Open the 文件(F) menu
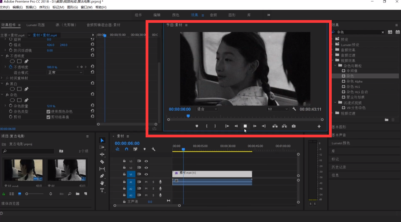This screenshot has width=401, height=222. pyautogui.click(x=5, y=7)
